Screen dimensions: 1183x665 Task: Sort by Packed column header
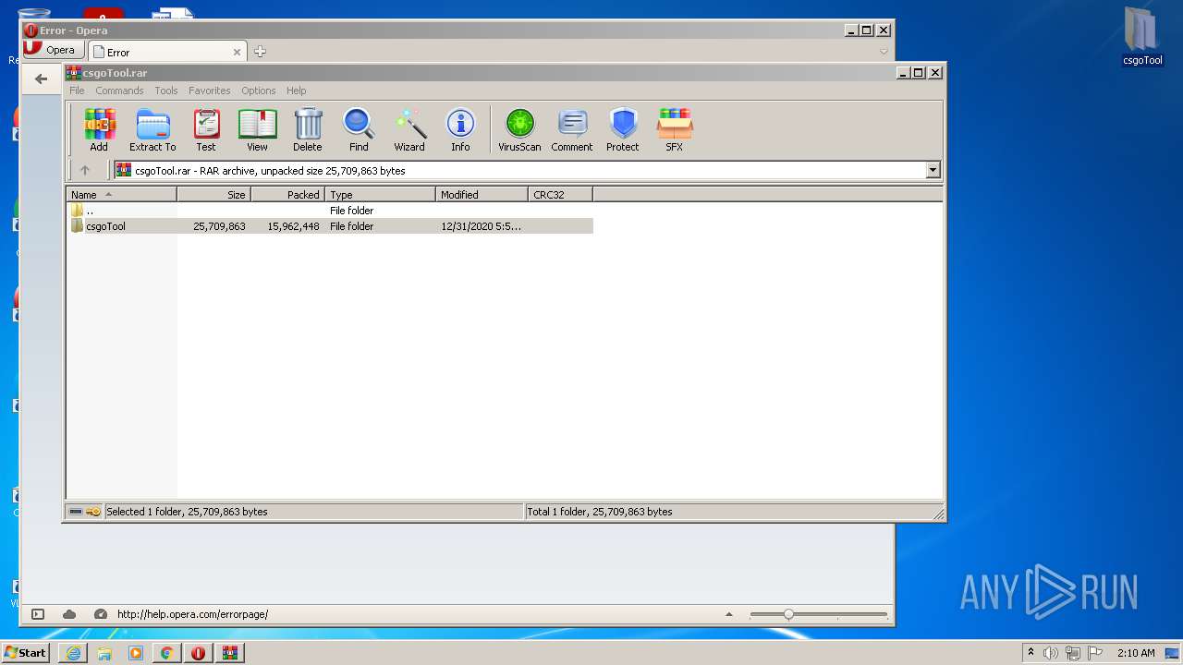287,195
